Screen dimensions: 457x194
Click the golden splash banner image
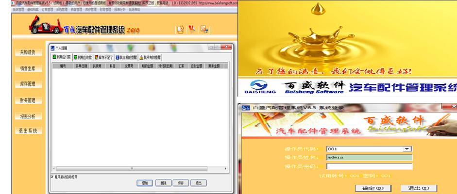click(347, 38)
